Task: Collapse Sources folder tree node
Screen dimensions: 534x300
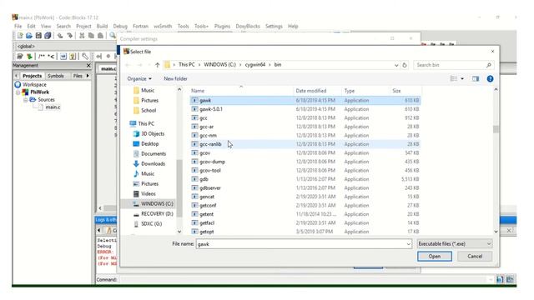Action: pyautogui.click(x=26, y=100)
